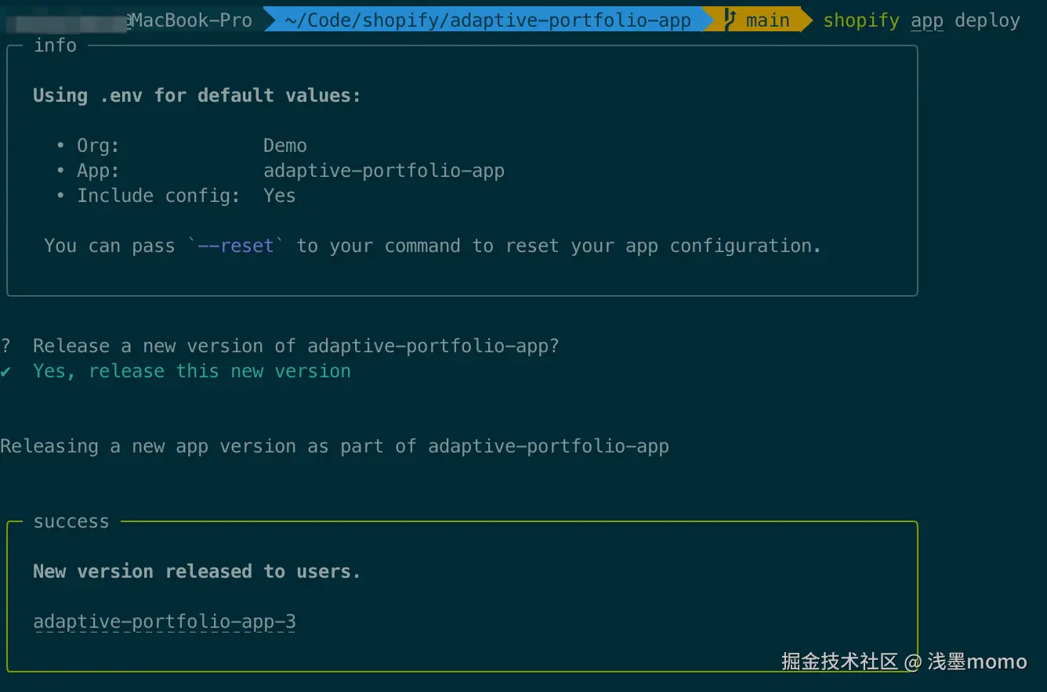Image resolution: width=1047 pixels, height=692 pixels.
Task: Click the typed command shopify app deploy
Action: pyautogui.click(x=922, y=20)
